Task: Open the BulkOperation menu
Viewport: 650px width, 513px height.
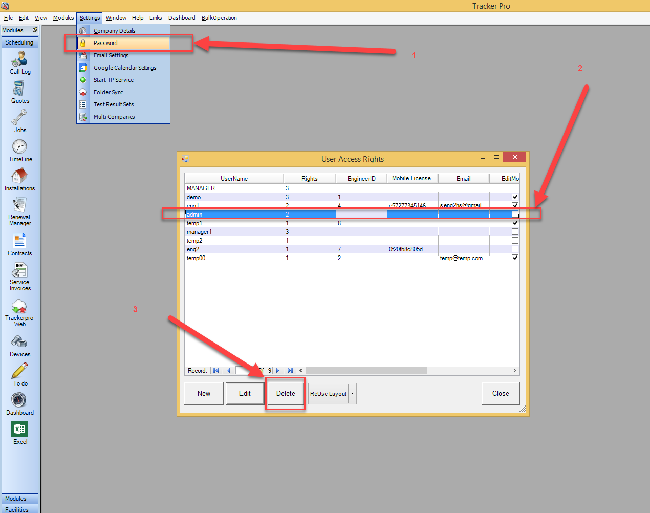Action: point(219,18)
